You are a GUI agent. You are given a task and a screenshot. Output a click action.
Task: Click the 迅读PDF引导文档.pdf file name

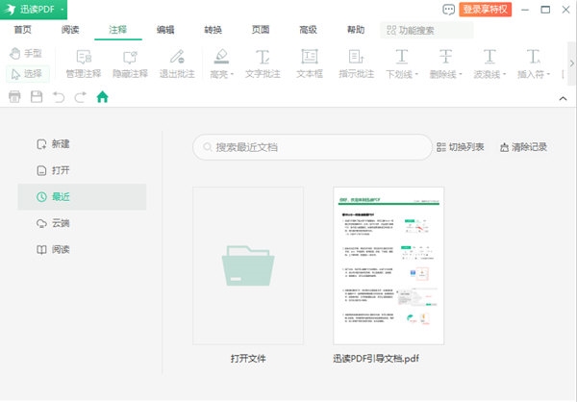click(376, 359)
